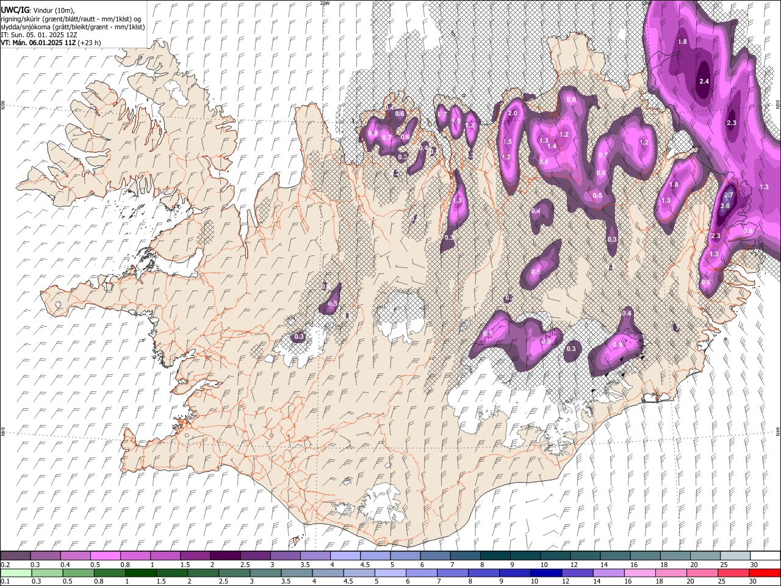The image size is (781, 586).
Task: Click the 'rigning/skúrir' legend description line
Action: (71, 19)
